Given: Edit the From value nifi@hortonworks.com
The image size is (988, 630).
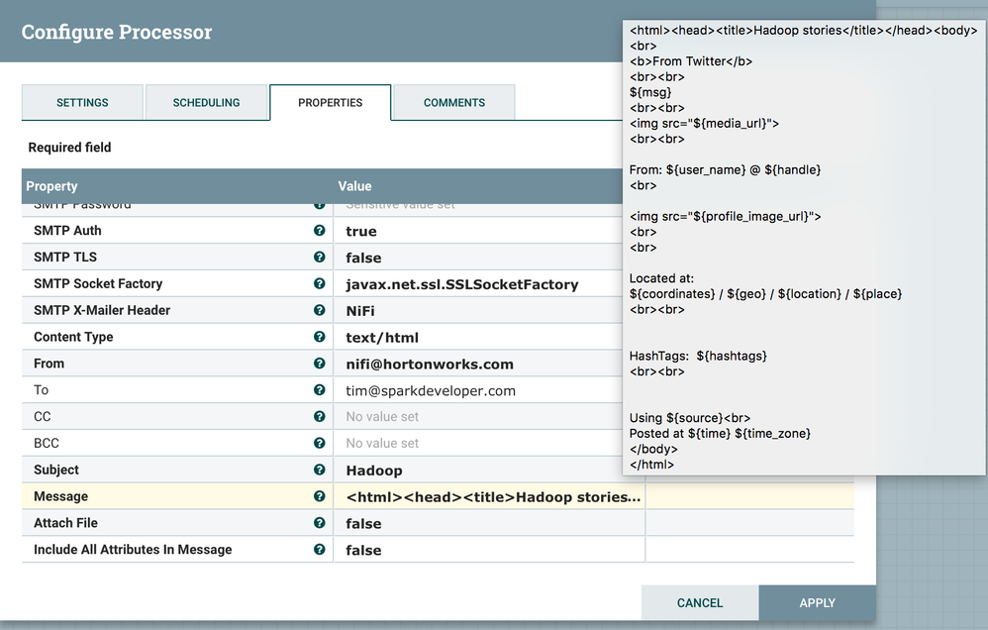Looking at the screenshot, I should pyautogui.click(x=430, y=364).
